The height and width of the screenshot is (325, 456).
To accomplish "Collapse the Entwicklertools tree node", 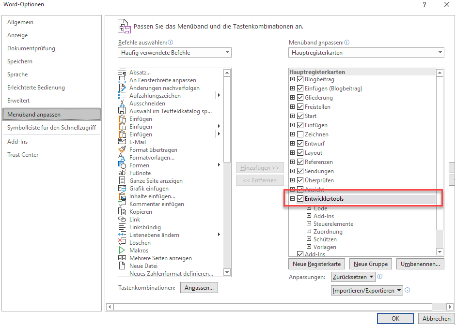I will coord(292,199).
